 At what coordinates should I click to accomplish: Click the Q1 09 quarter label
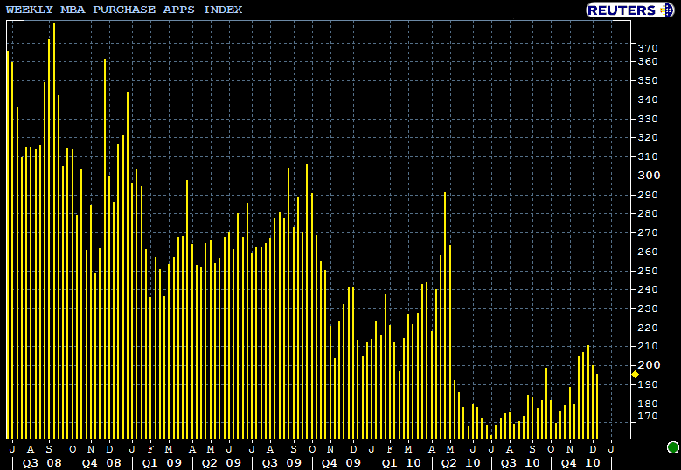162,462
